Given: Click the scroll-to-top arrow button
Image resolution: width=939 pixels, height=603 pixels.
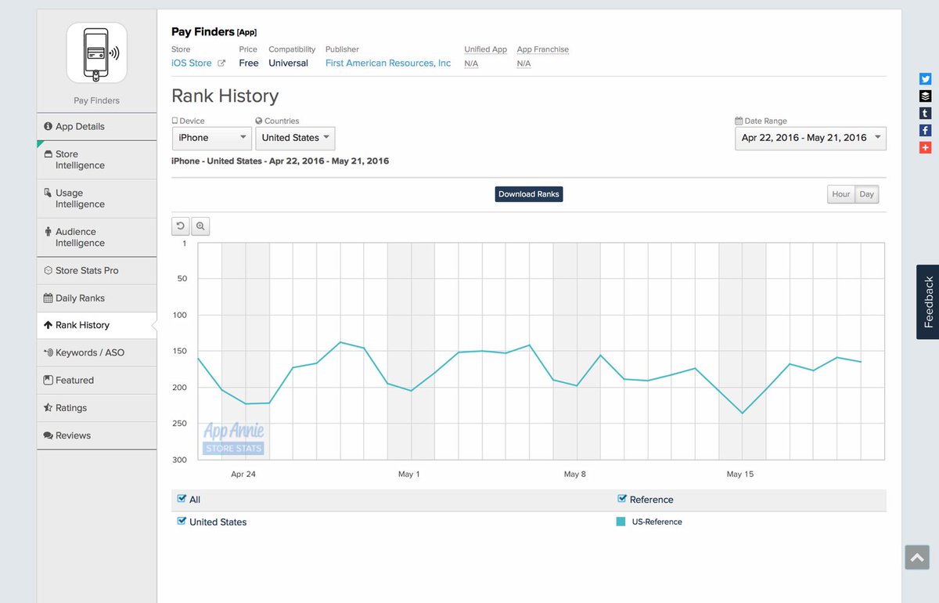Looking at the screenshot, I should [916, 558].
